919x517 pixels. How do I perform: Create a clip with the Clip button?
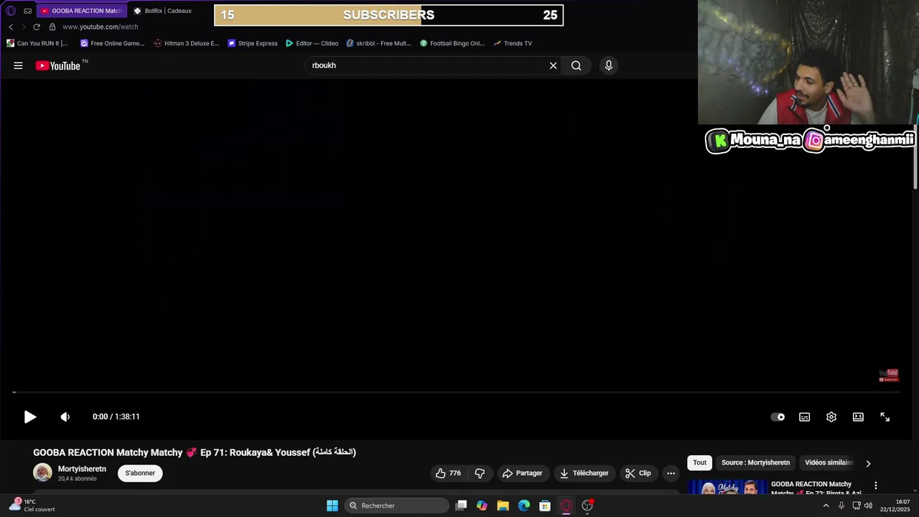click(x=638, y=473)
